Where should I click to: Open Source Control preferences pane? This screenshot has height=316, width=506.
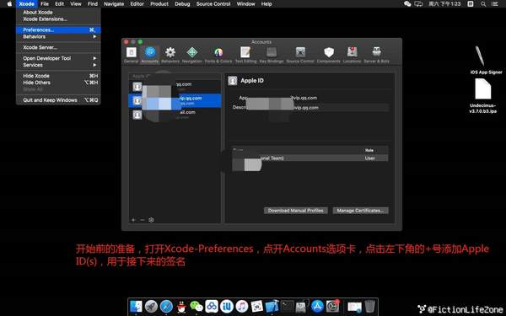coord(300,55)
